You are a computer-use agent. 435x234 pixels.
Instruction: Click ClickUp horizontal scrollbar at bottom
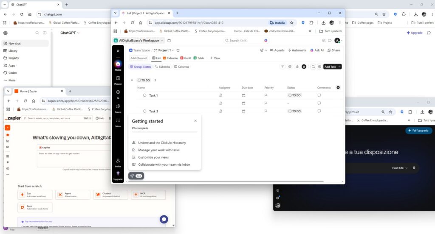tap(225, 182)
